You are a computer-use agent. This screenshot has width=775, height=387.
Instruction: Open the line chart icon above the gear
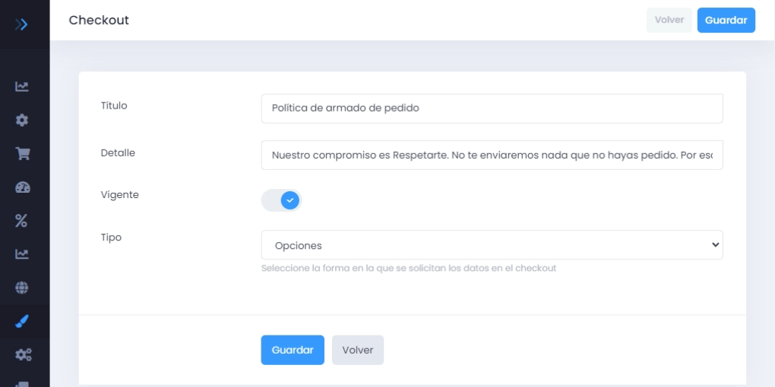(x=22, y=87)
